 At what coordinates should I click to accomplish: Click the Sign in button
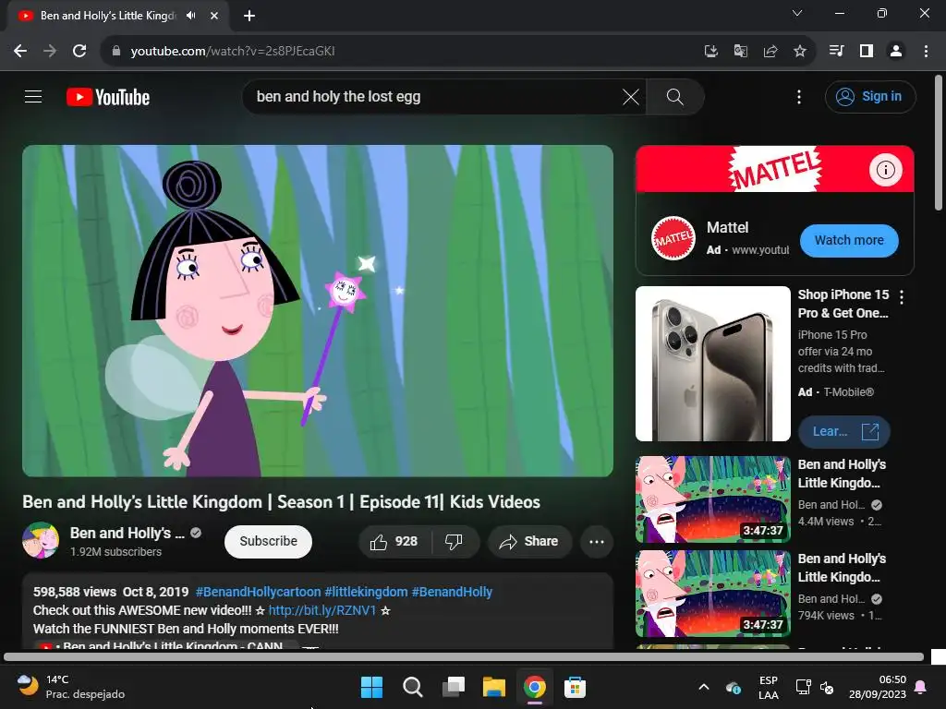tap(870, 96)
